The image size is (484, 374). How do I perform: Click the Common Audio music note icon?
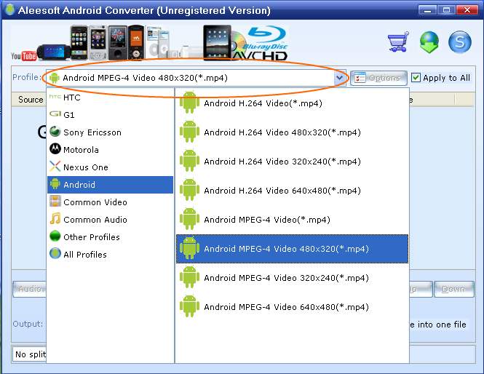[55, 218]
